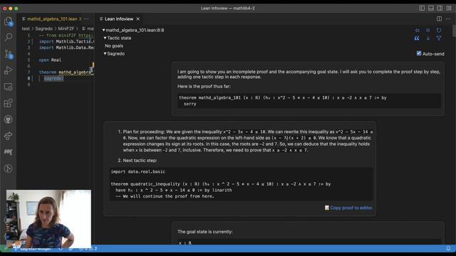Click the '2. Next tactic step:' text

tap(138, 160)
